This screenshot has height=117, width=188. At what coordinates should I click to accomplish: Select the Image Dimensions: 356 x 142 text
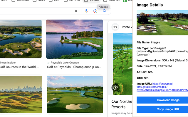155,60
